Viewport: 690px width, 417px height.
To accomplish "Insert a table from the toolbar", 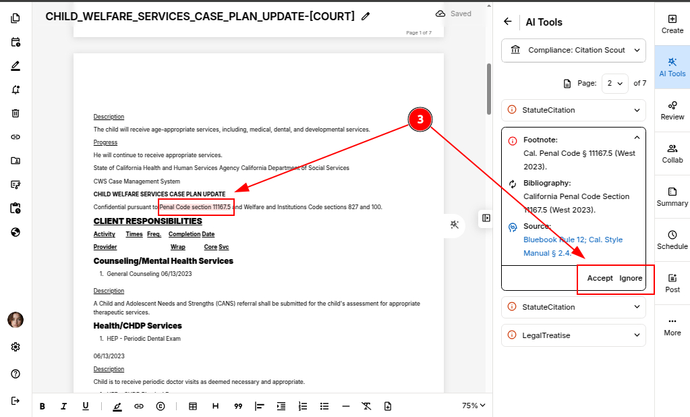I will pos(193,406).
